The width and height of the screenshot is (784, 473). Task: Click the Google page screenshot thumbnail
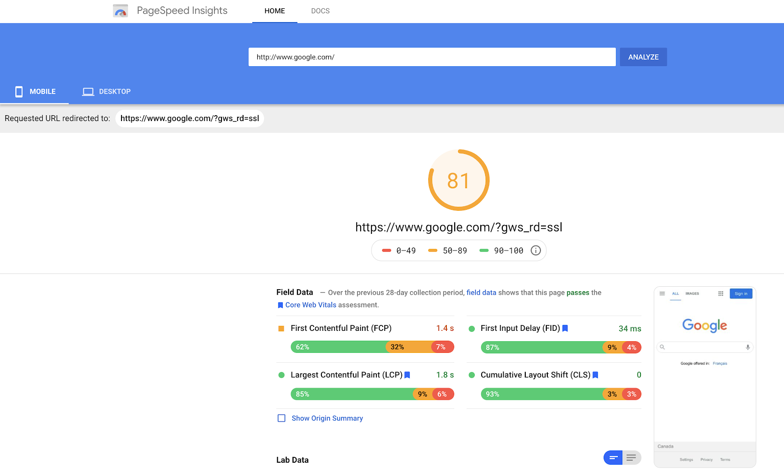tap(705, 377)
